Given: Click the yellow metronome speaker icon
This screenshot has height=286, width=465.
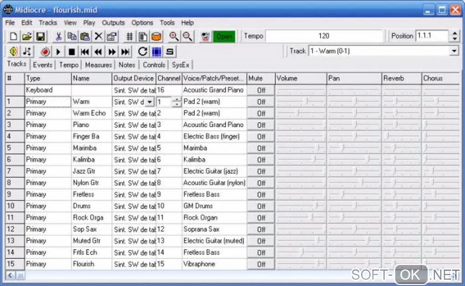Looking at the screenshot, I should pyautogui.click(x=14, y=52).
